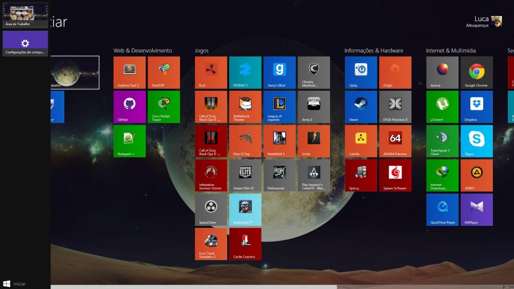Open the KMPlayer tile

point(476,209)
